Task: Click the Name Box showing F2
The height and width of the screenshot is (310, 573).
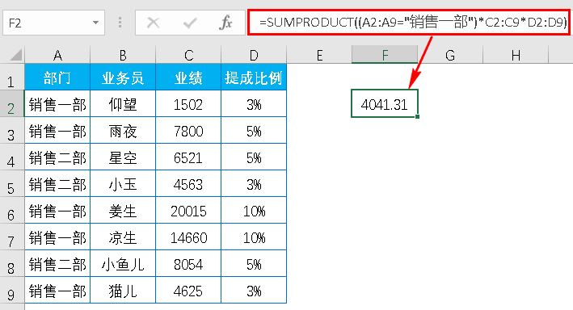Action: [x=53, y=23]
